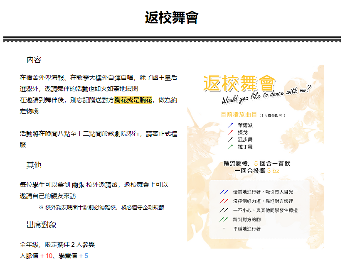Click the poster line 一回合投擲 3 bz
This screenshot has width=345, height=277.
pos(257,171)
